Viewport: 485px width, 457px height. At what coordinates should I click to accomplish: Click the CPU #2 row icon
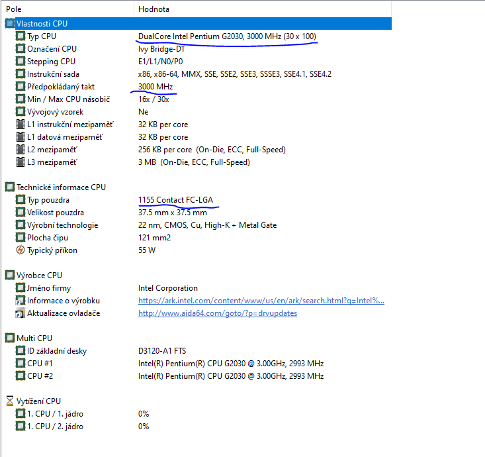[x=21, y=376]
